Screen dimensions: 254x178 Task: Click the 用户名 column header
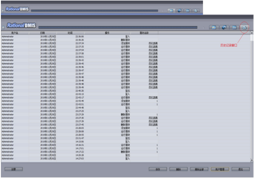click(x=15, y=33)
